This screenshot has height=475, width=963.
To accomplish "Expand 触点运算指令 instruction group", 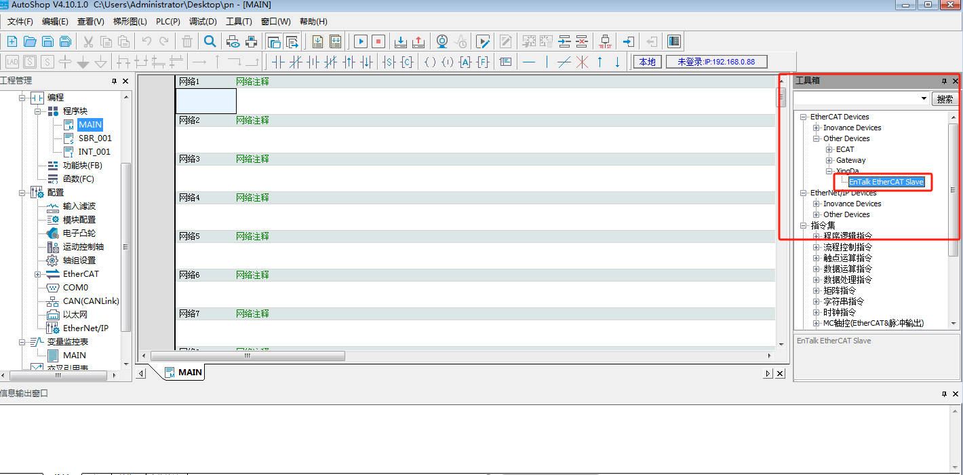I will (817, 258).
